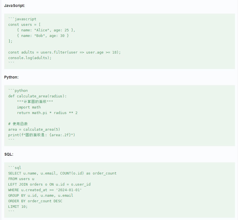Viewport: 238px width, 220px height.
Task: Click the LEFT JOIN orders line
Action: pos(49,184)
